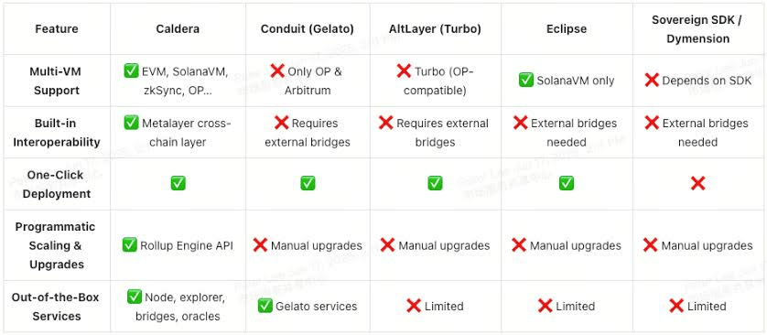Click the "Node, explorer, bridges, oracles" cell text
The image size is (767, 335).
[178, 307]
